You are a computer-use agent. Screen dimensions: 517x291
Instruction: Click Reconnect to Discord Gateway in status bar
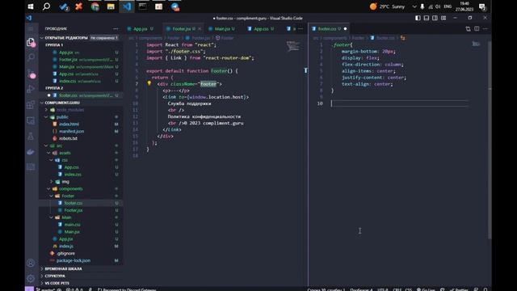click(127, 289)
